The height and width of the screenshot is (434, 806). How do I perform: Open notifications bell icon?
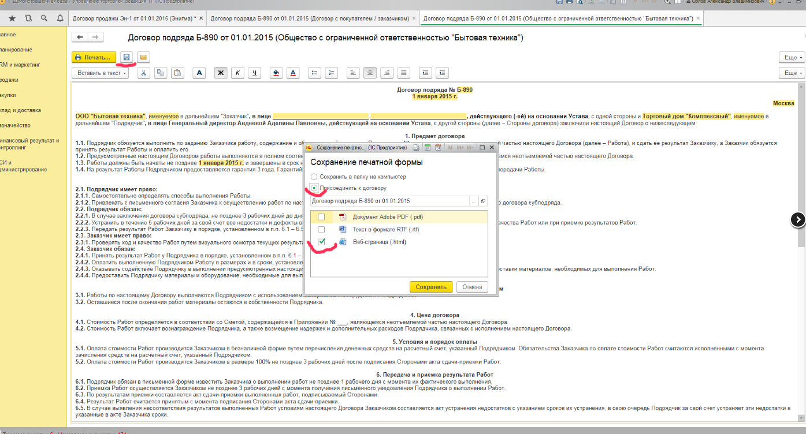[60, 18]
